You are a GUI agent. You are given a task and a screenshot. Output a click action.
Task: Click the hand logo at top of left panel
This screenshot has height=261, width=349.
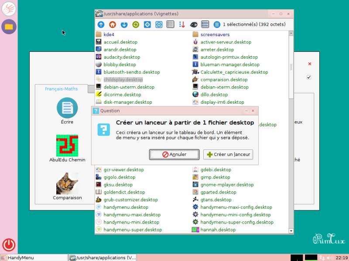(9, 9)
